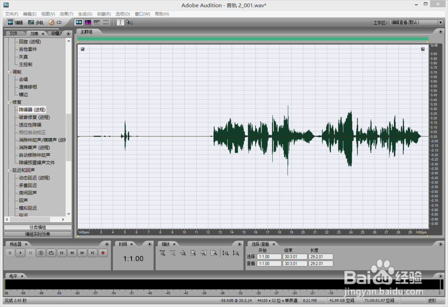The image size is (448, 307).
Task: Close the 电平 panel
Action: (x=22, y=276)
